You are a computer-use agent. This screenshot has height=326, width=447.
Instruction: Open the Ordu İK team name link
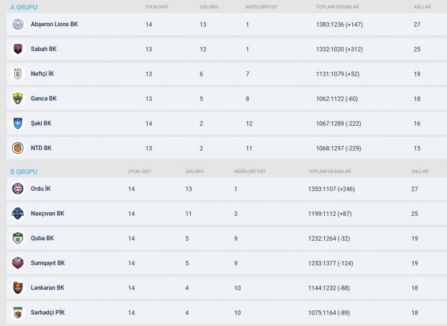click(x=41, y=189)
